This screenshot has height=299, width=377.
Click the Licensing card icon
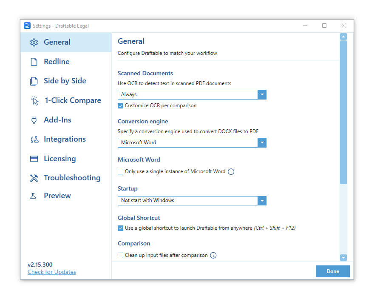[34, 159]
